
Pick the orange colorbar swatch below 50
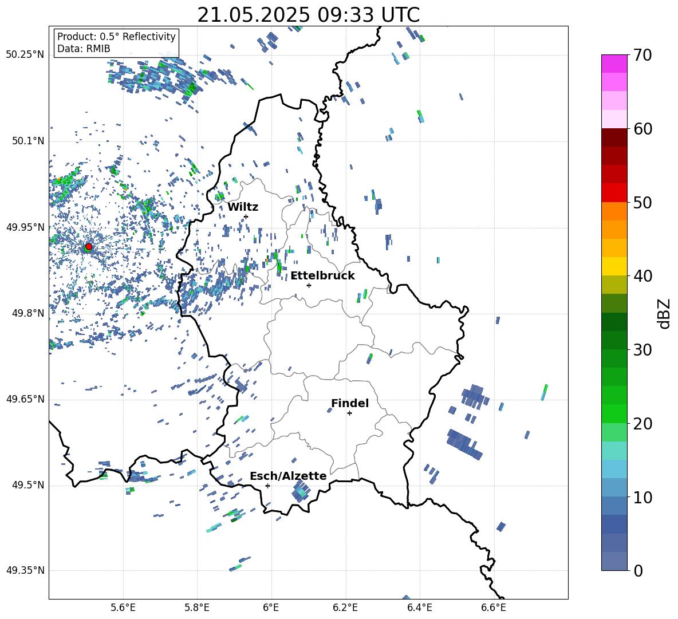point(614,211)
